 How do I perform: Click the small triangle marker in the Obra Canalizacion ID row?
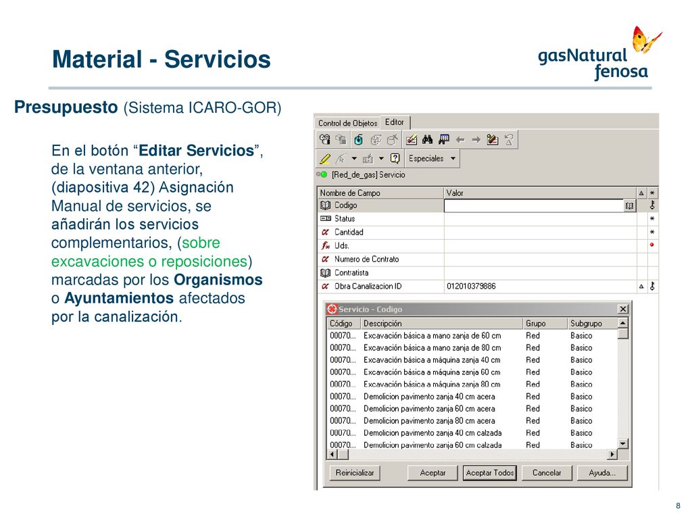click(x=641, y=287)
